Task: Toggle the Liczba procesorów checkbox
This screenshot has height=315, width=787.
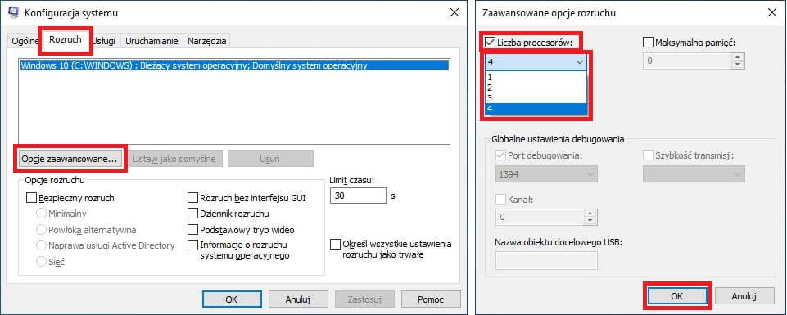Action: 490,43
